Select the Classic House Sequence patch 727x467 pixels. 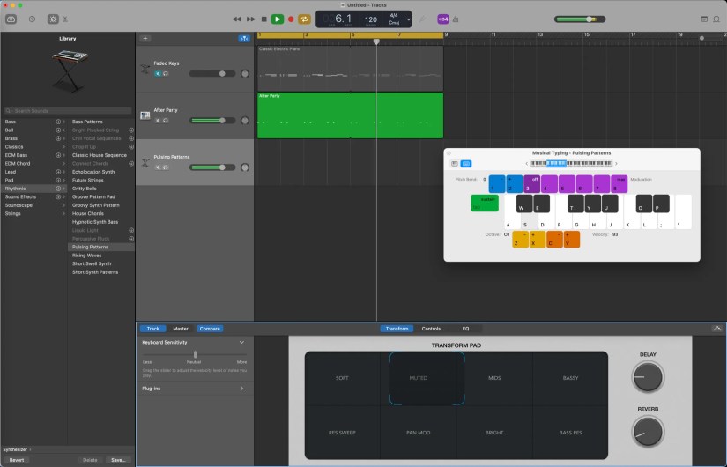coord(100,155)
